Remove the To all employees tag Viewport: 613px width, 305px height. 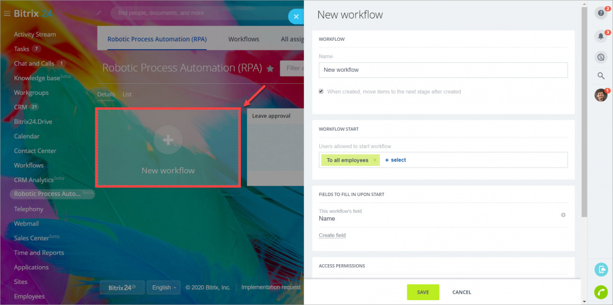[375, 160]
